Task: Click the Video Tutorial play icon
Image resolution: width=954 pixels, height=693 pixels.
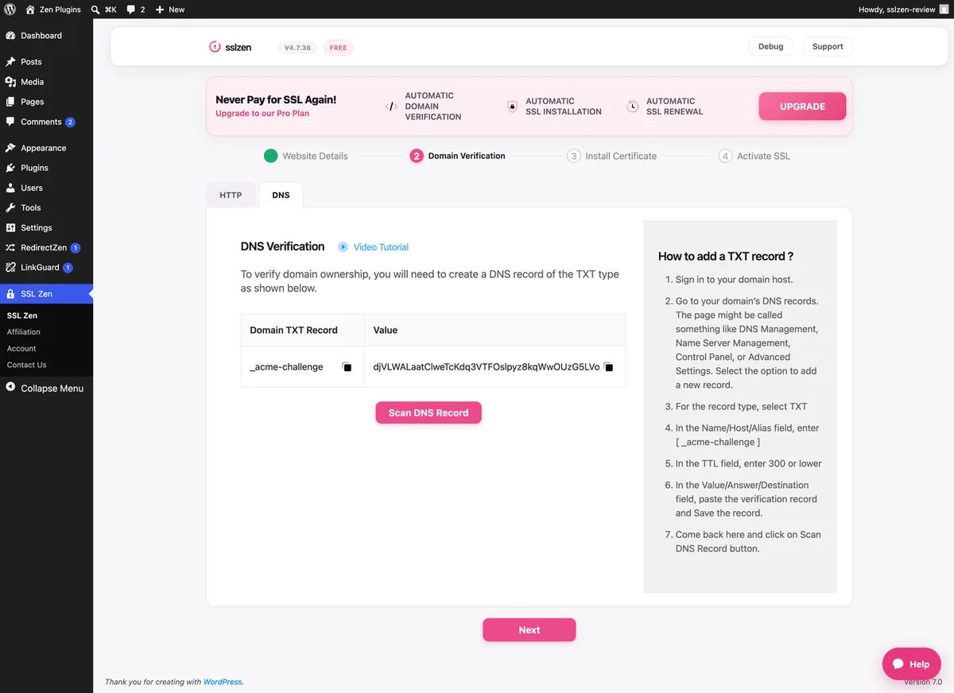Action: pyautogui.click(x=343, y=247)
